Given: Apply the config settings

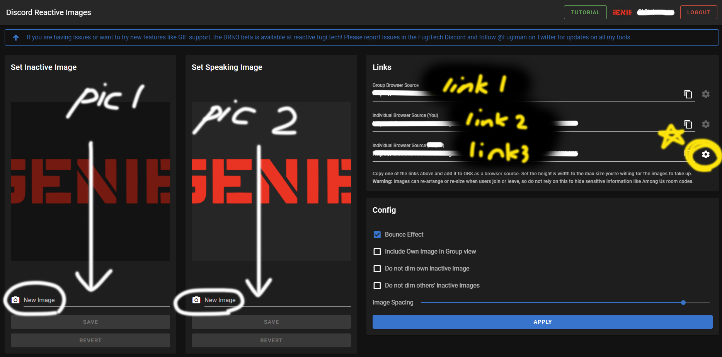Looking at the screenshot, I should (x=542, y=322).
